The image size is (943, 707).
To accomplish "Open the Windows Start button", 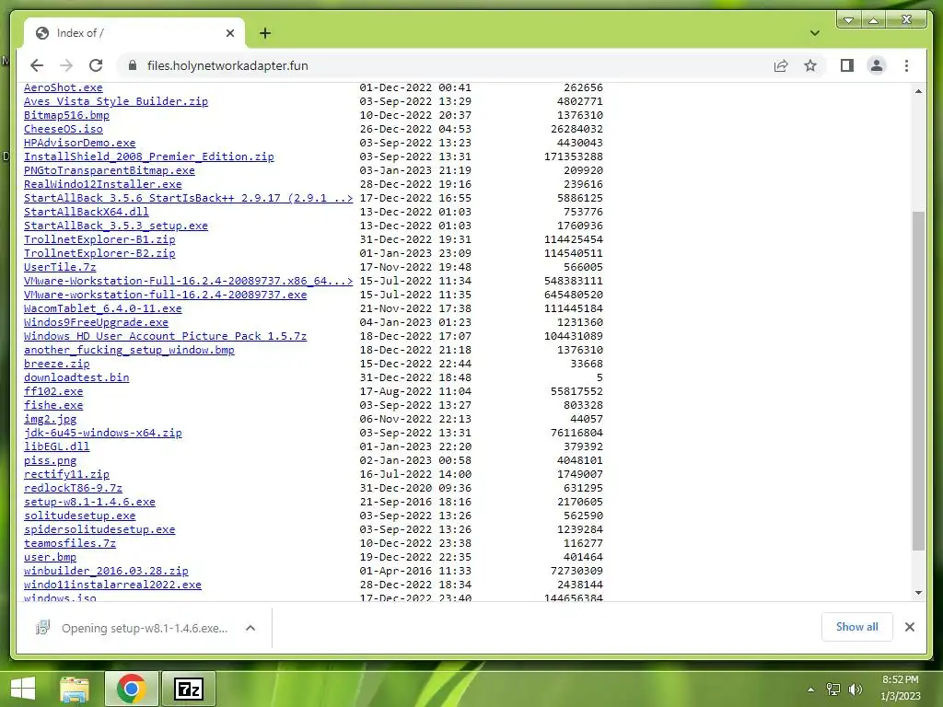I will 23,689.
